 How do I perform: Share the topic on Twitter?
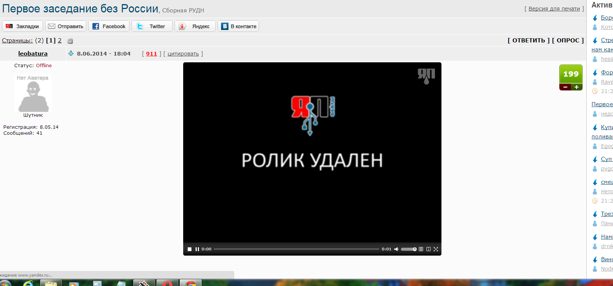[x=152, y=26]
